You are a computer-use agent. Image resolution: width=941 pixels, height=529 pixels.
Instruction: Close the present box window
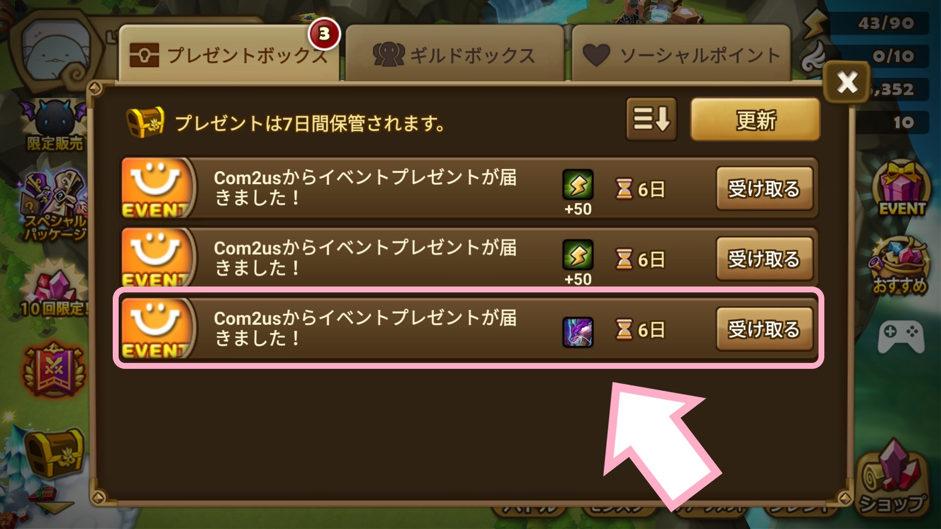click(x=847, y=82)
